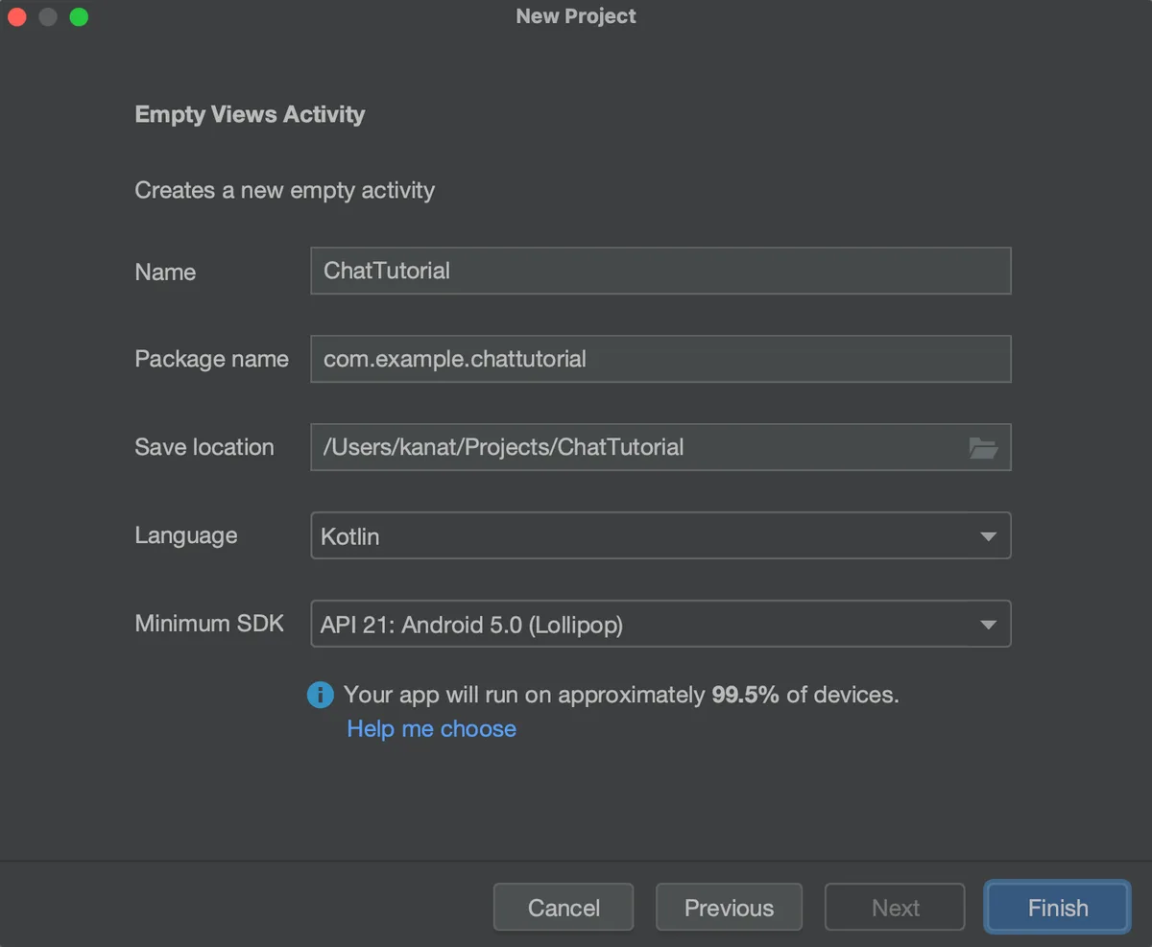1152x947 pixels.
Task: Click the disabled Next button
Action: coord(895,908)
